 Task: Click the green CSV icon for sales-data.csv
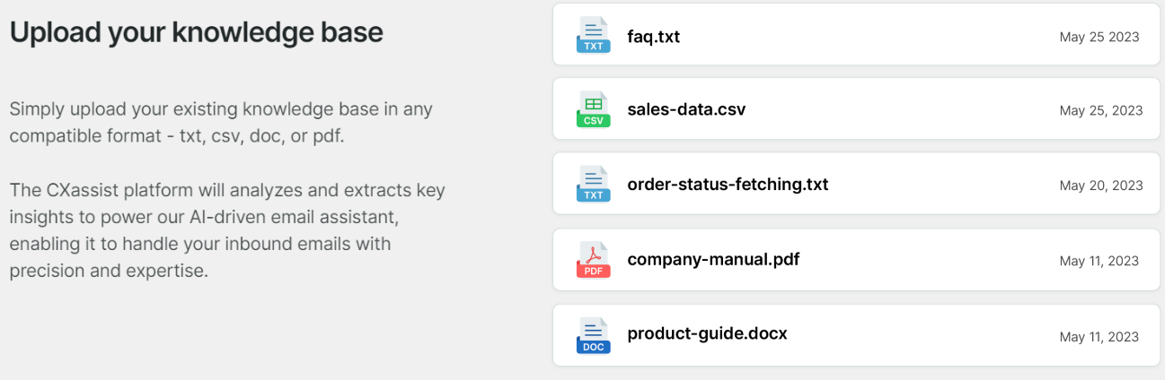click(x=593, y=109)
